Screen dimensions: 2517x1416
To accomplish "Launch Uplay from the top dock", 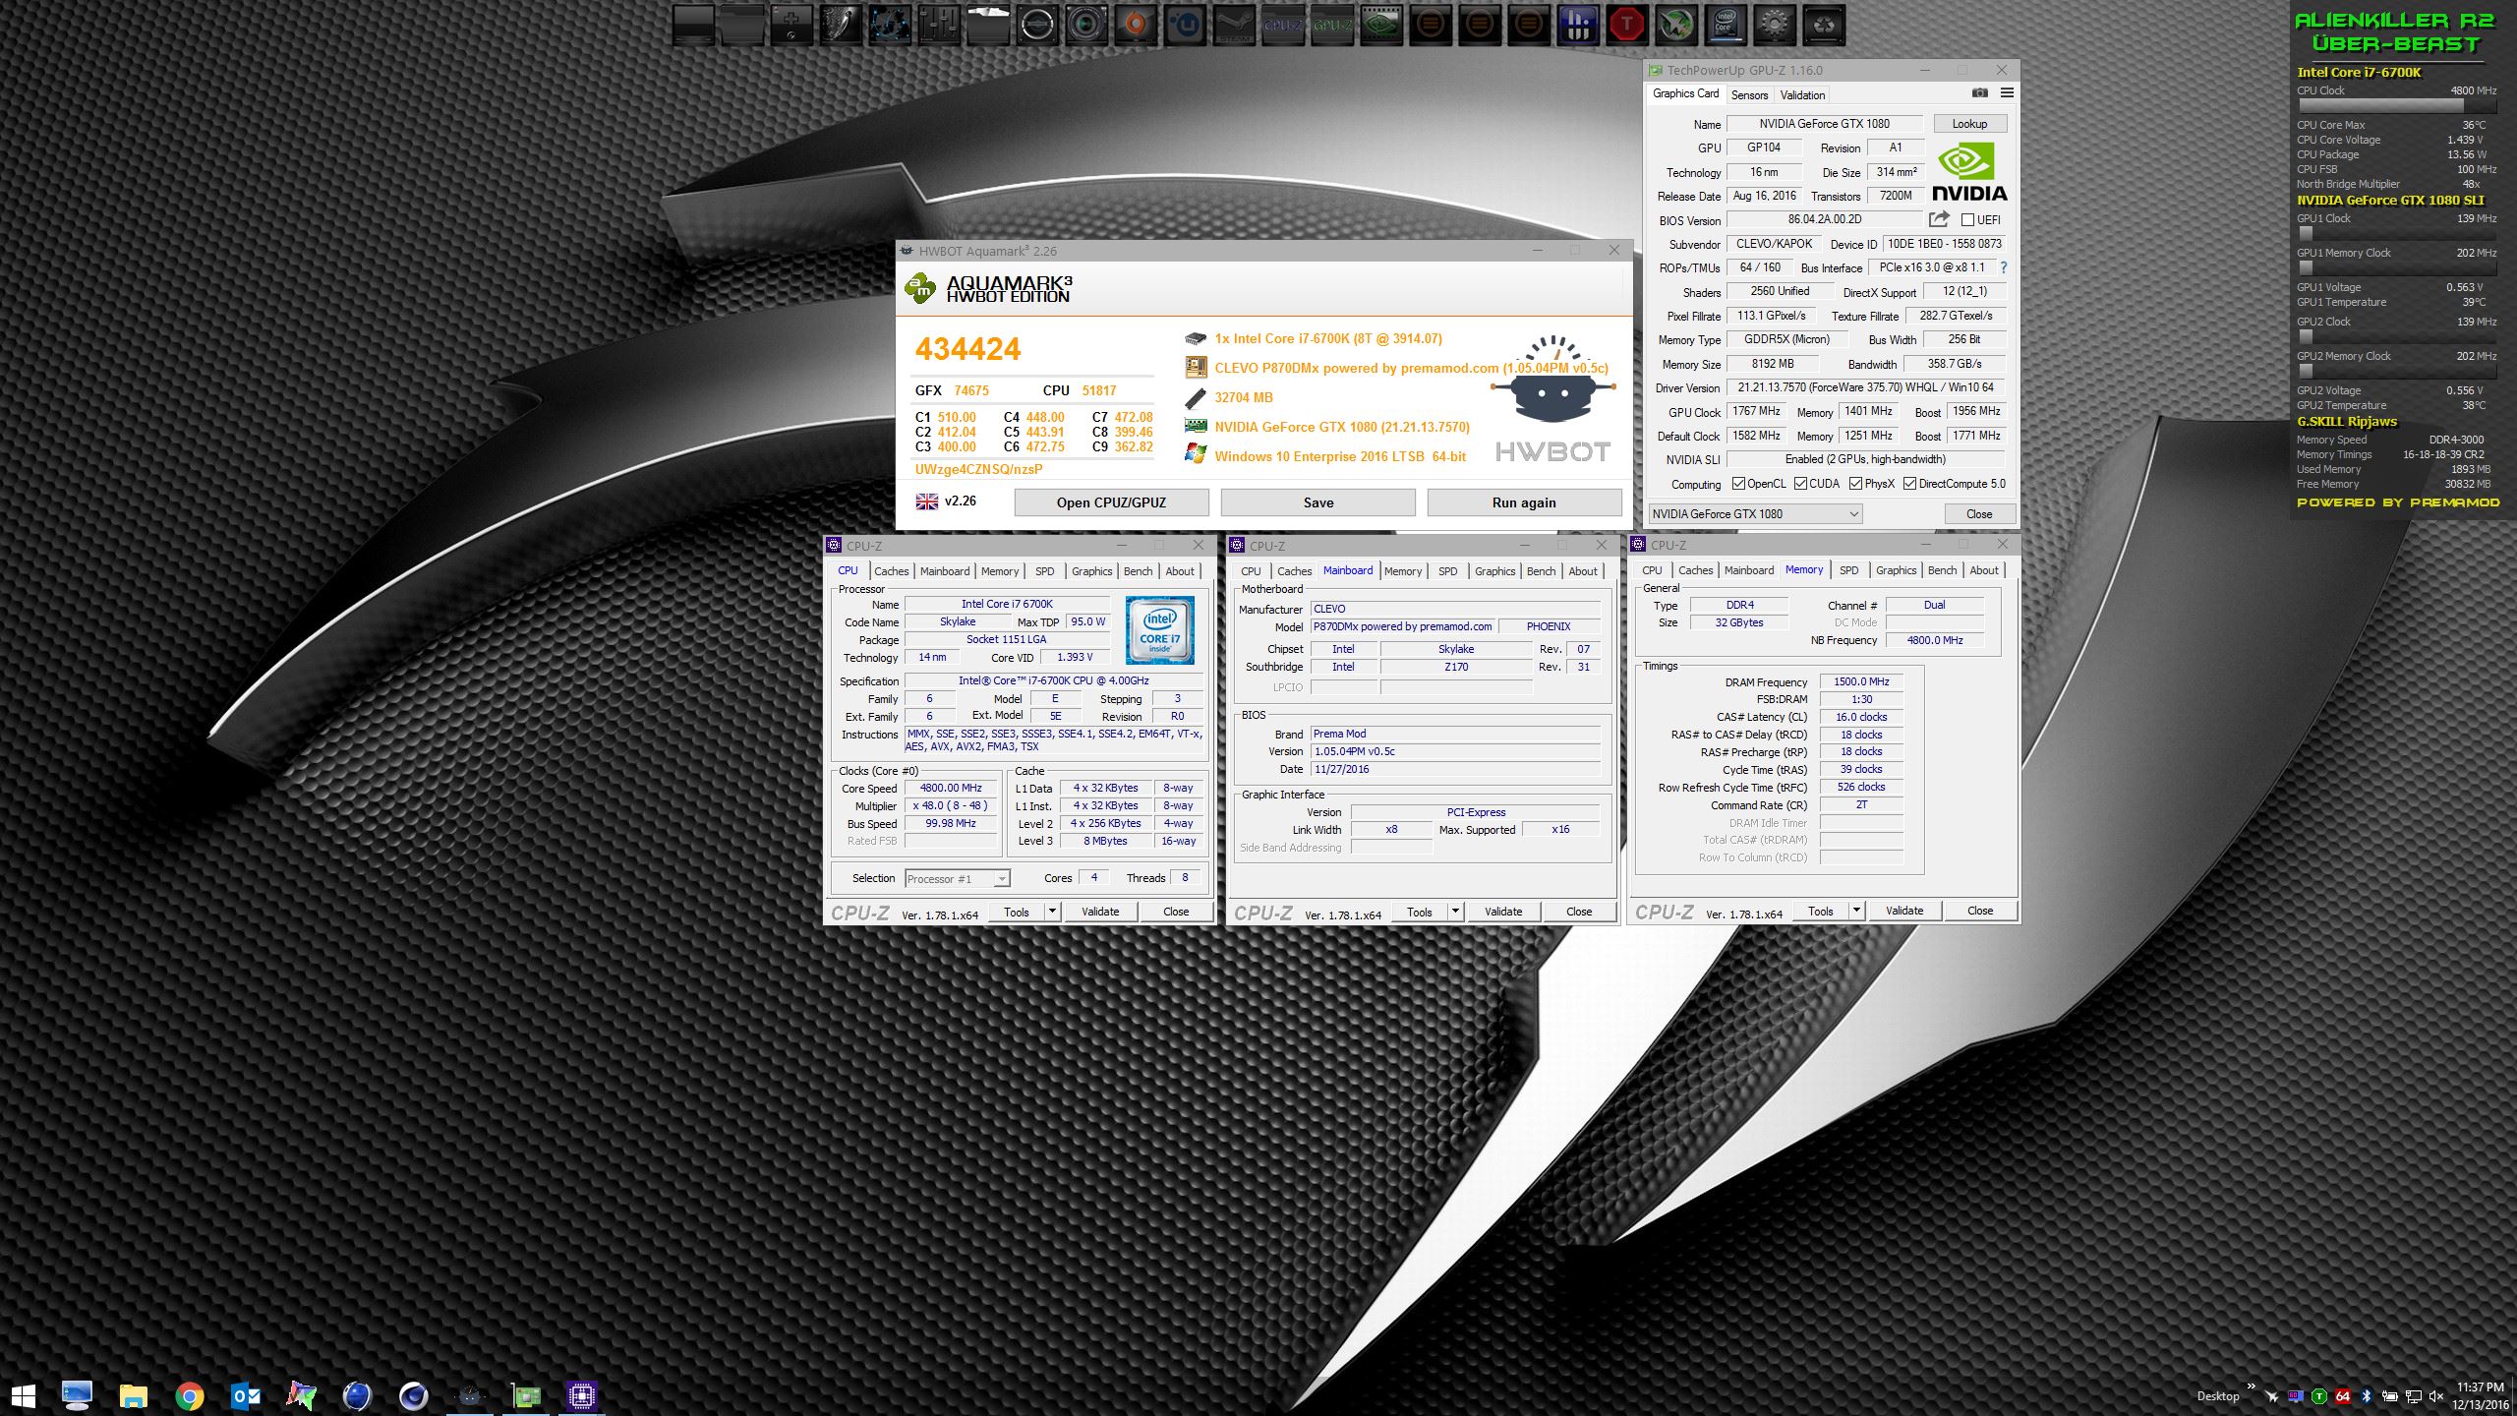I will tap(1185, 26).
